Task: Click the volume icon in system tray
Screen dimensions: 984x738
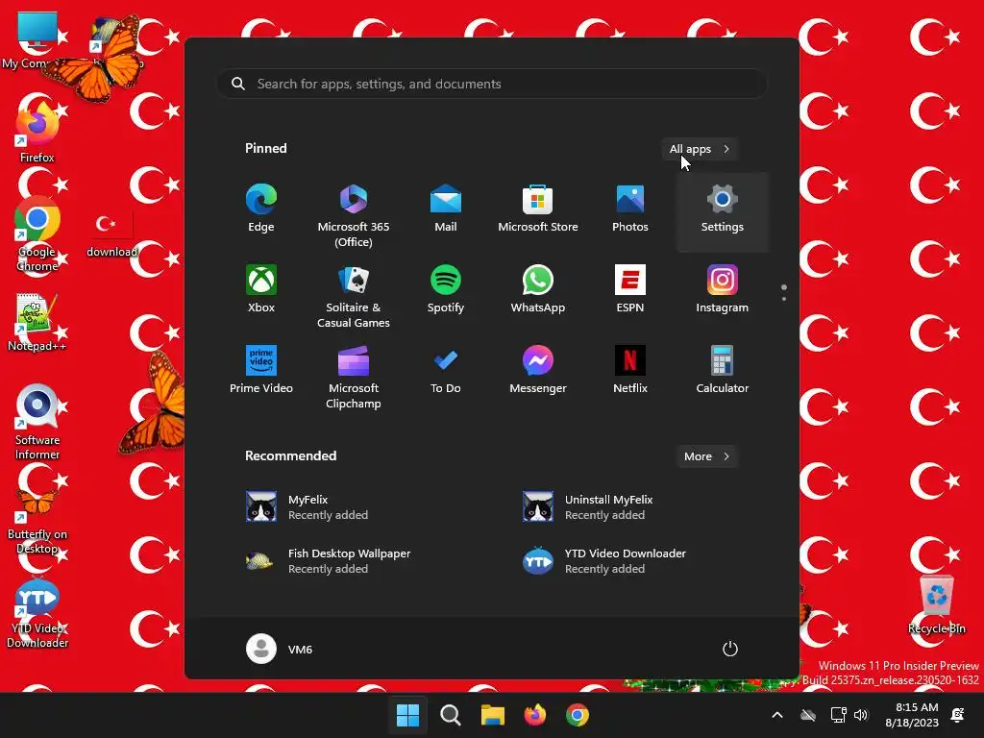Action: (861, 715)
